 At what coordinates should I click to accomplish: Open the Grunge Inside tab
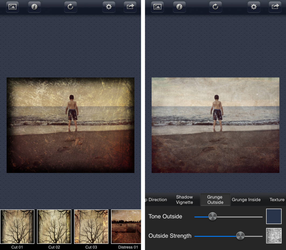(x=246, y=200)
